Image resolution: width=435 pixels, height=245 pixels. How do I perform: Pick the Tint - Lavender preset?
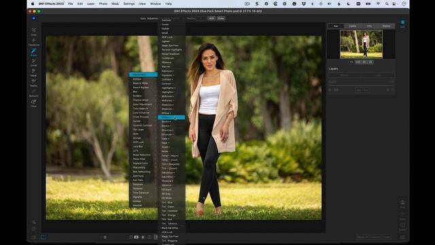[171, 211]
